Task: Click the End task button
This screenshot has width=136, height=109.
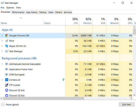Action: 126,104
